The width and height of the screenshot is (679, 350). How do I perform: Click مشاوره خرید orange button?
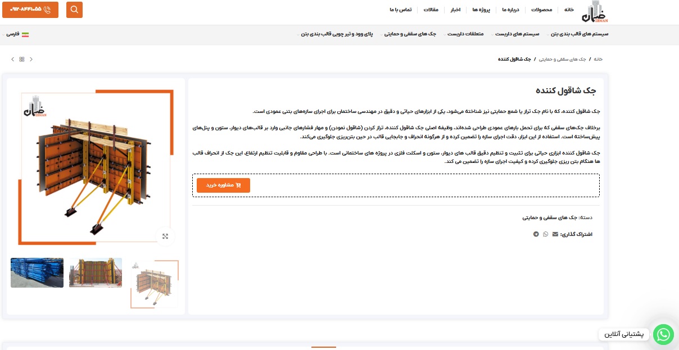223,185
